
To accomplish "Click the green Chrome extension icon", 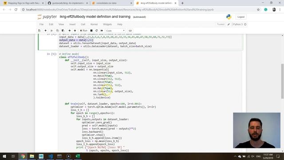I will pyautogui.click(x=266, y=10).
